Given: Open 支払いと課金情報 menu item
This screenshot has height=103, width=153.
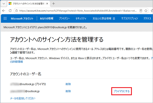Looking at the screenshot, I should tap(104, 18).
